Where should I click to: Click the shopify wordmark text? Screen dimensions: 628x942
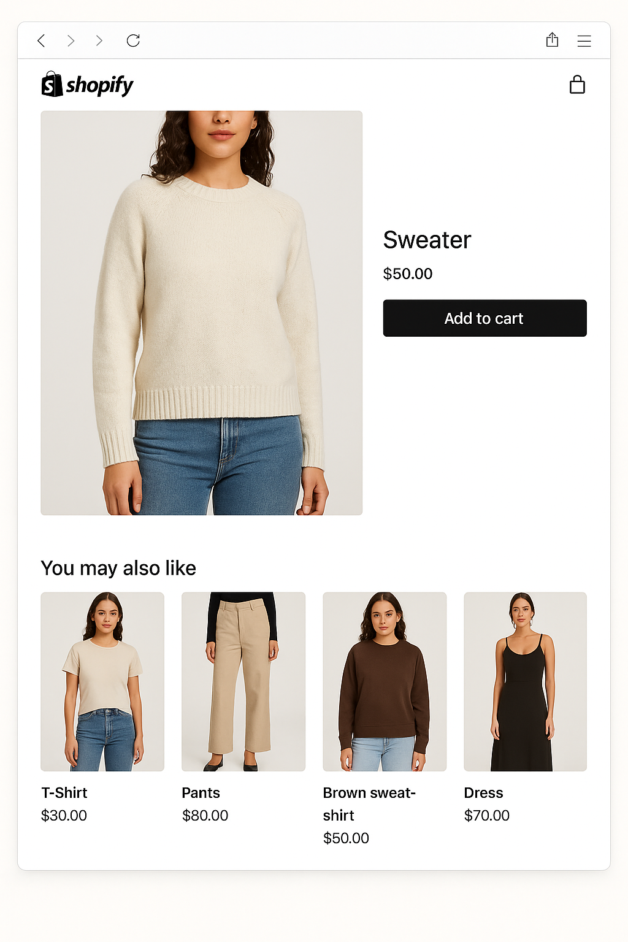click(x=99, y=85)
